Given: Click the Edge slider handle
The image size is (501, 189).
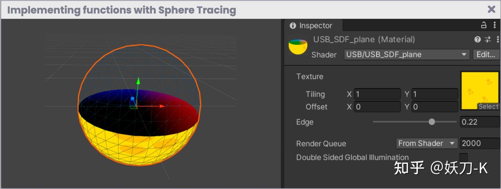Looking at the screenshot, I should click(x=432, y=122).
